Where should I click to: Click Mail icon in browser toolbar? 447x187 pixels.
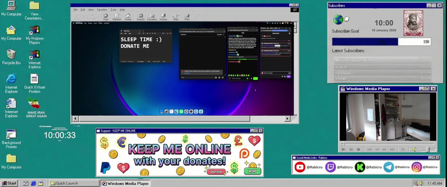(x=175, y=17)
